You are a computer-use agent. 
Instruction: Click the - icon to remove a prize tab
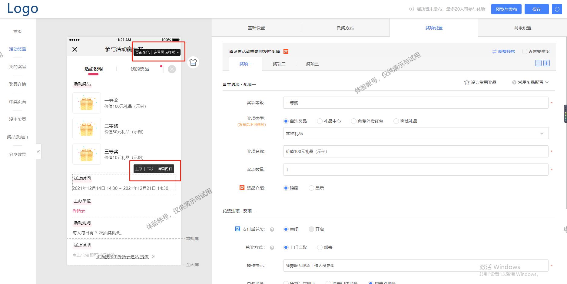(538, 63)
